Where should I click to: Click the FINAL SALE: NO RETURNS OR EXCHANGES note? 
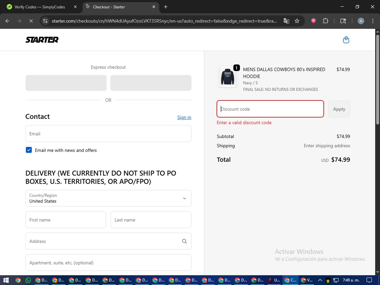pyautogui.click(x=280, y=89)
